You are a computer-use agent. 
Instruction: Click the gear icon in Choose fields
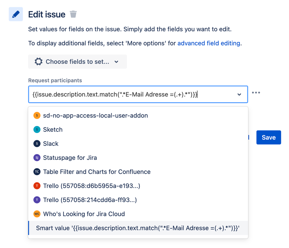coord(38,62)
